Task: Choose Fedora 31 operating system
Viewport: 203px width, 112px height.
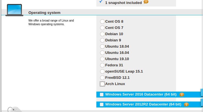Action: [102, 65]
